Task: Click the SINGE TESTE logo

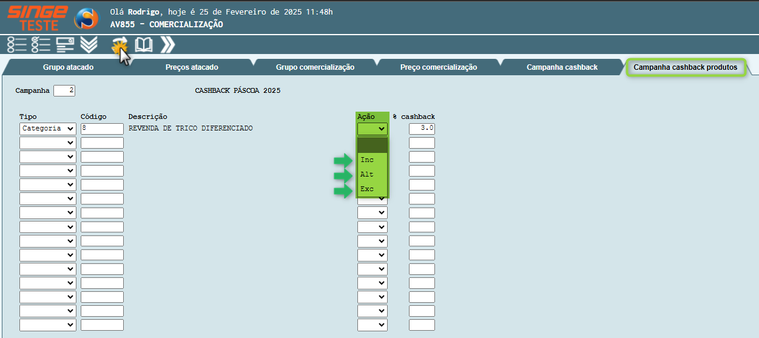Action: point(36,17)
